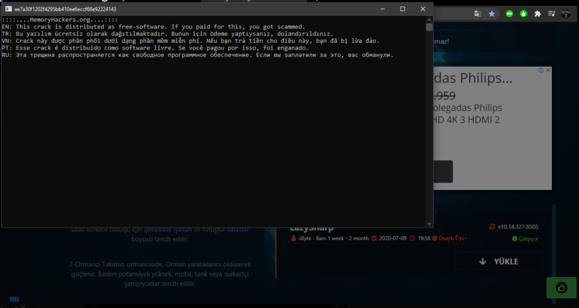Click the clock icon before 19:58
579x308 pixels.
click(412, 238)
